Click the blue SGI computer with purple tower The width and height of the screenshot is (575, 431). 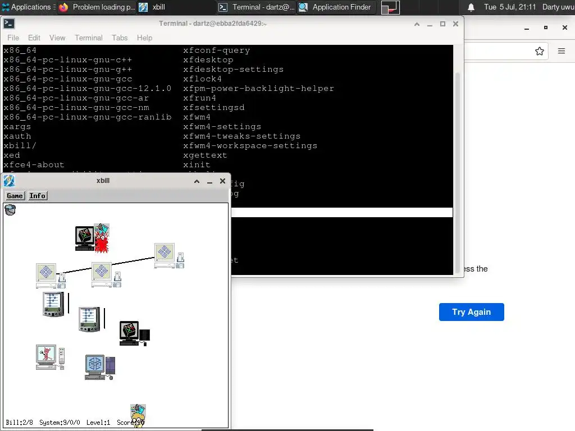[100, 367]
